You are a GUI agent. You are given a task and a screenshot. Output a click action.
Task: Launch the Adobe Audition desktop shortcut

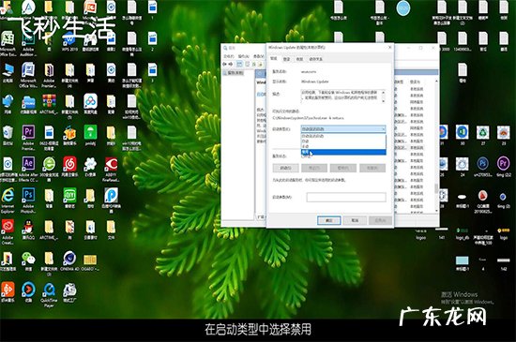pyautogui.click(x=28, y=39)
